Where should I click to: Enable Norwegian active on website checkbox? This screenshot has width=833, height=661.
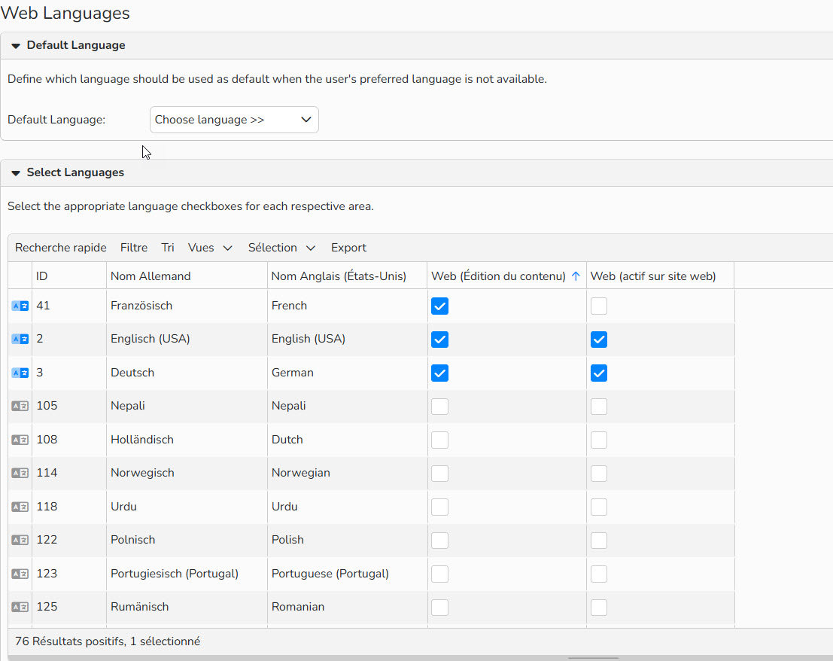(x=599, y=474)
